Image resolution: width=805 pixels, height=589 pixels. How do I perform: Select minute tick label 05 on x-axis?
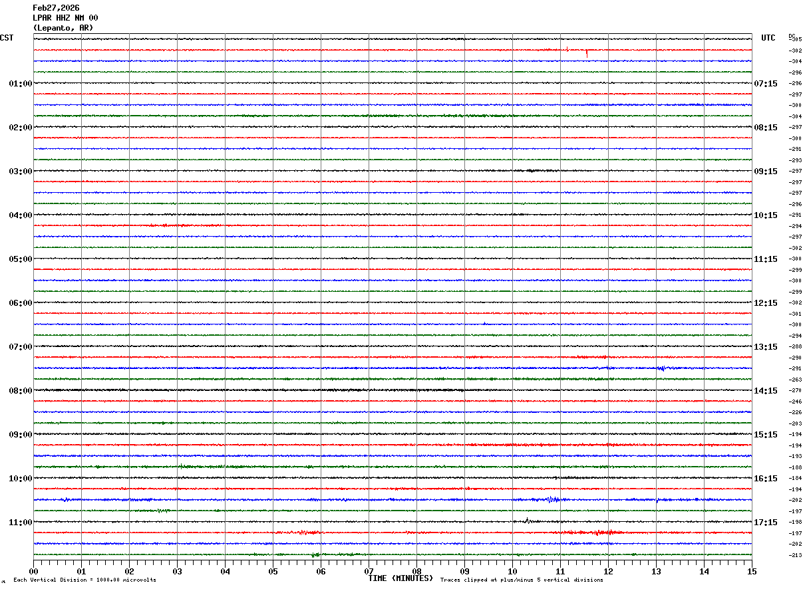[273, 571]
